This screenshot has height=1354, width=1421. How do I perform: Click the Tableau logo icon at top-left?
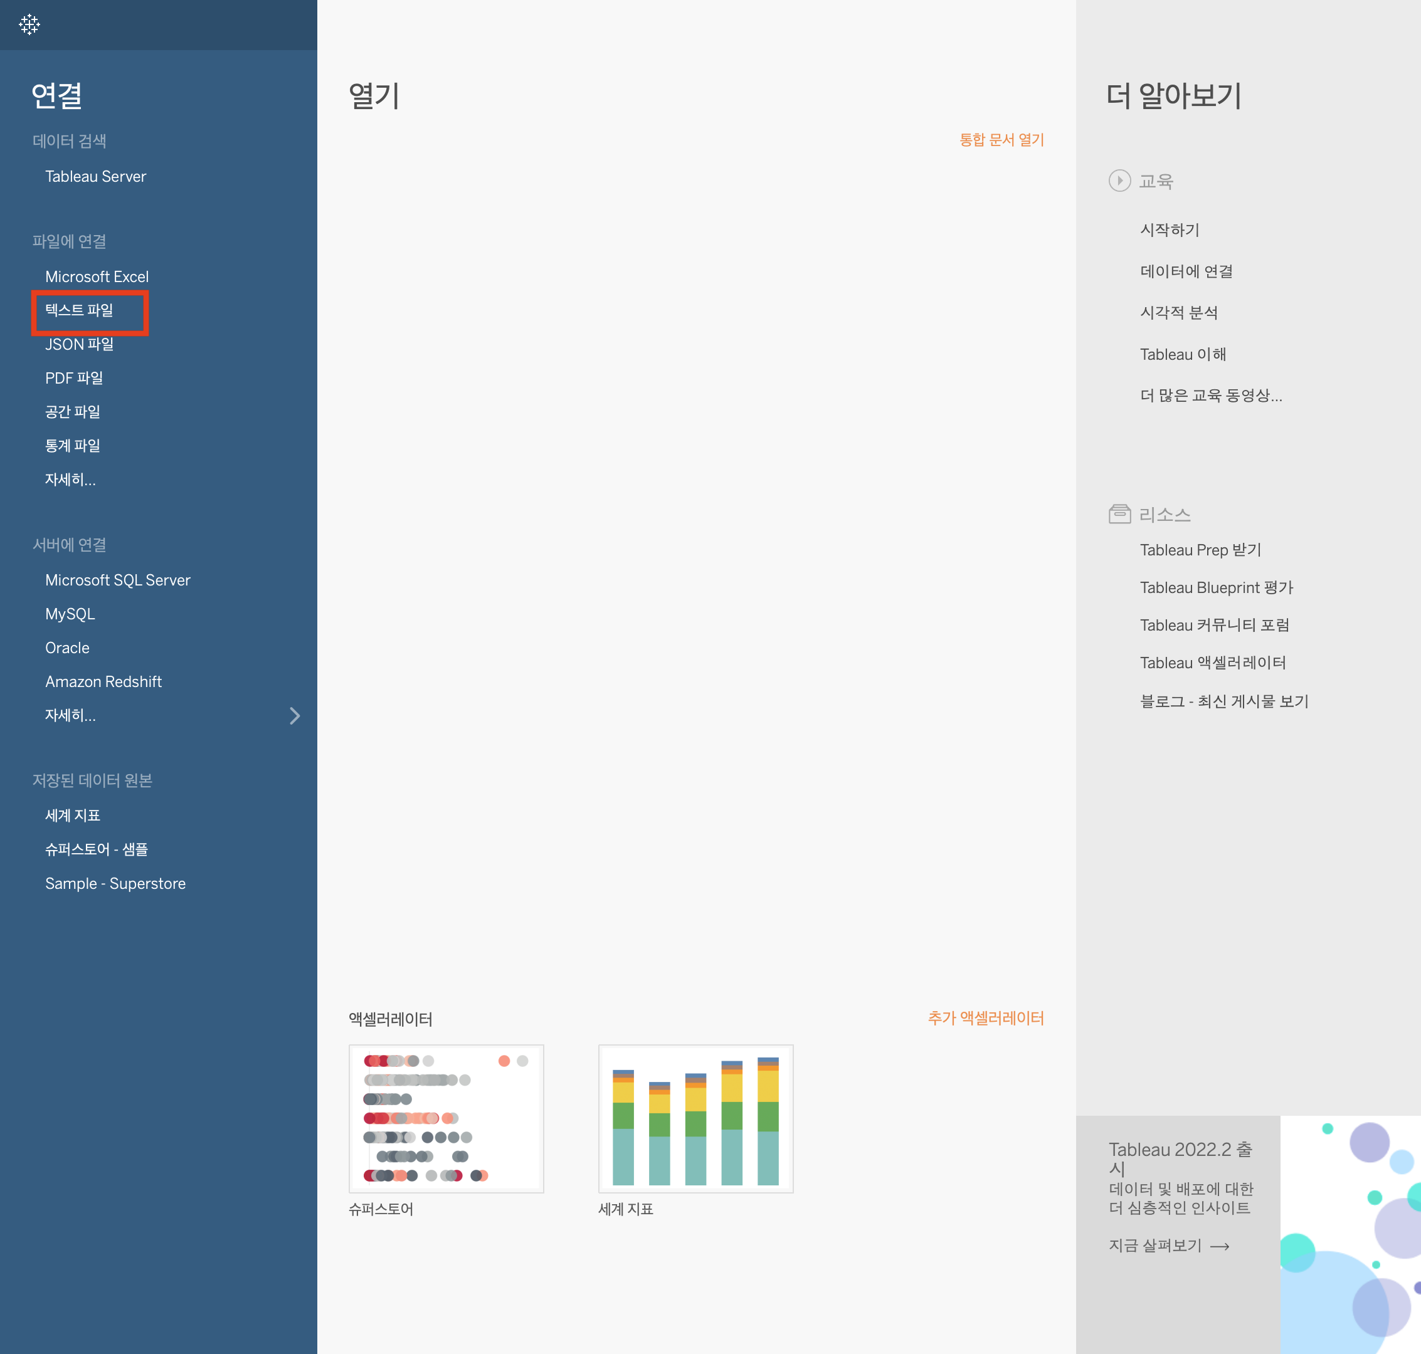tap(29, 24)
